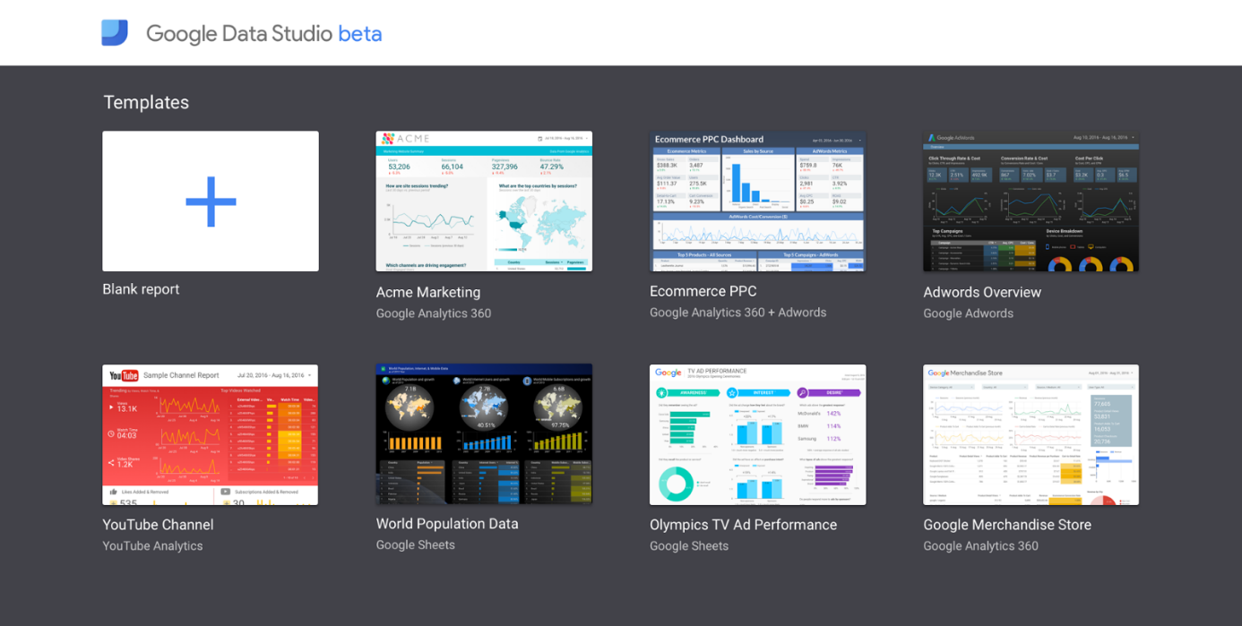Screen dimensions: 1242x626
Task: Click "Google Sheets" under Olympics TV Ad Performance
Action: click(x=689, y=546)
